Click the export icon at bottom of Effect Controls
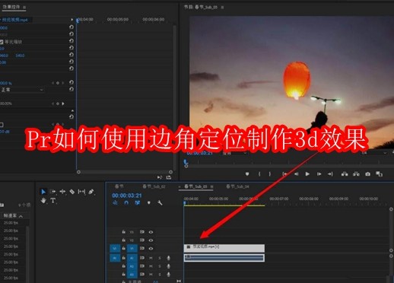This screenshot has height=283, width=394. coord(169,177)
